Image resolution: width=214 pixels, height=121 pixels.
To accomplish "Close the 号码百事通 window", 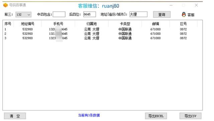I will pyautogui.click(x=196, y=5).
